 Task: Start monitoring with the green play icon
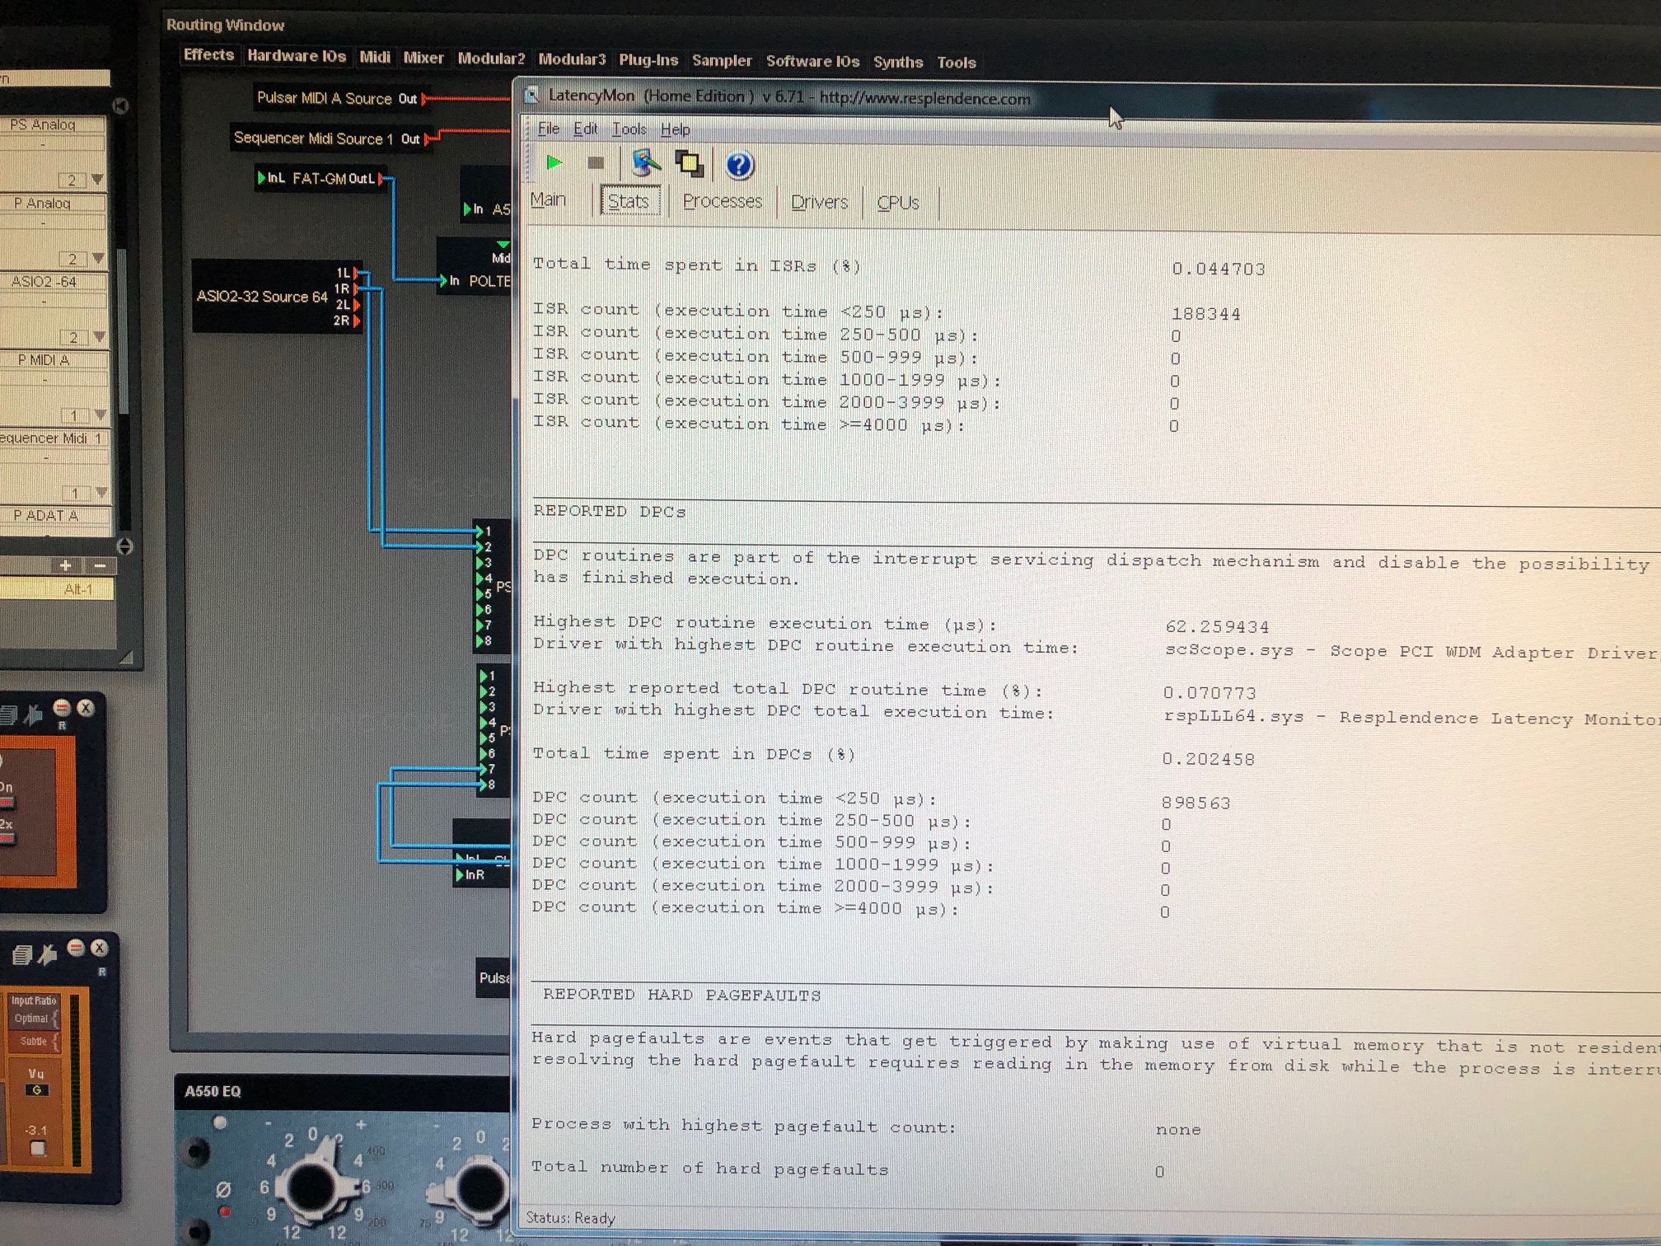pos(554,163)
